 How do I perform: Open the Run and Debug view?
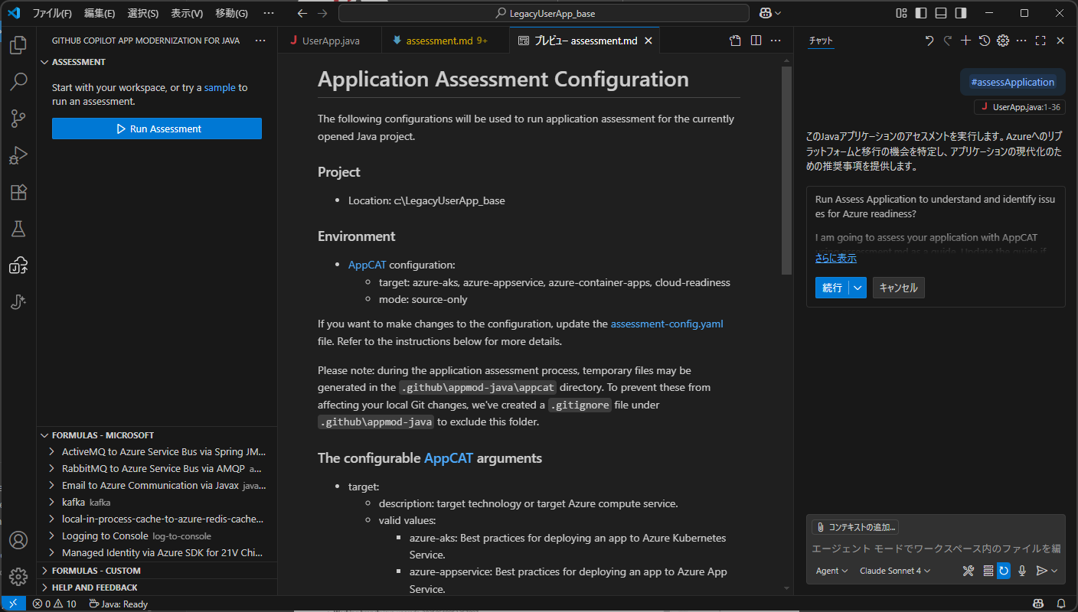click(x=18, y=155)
